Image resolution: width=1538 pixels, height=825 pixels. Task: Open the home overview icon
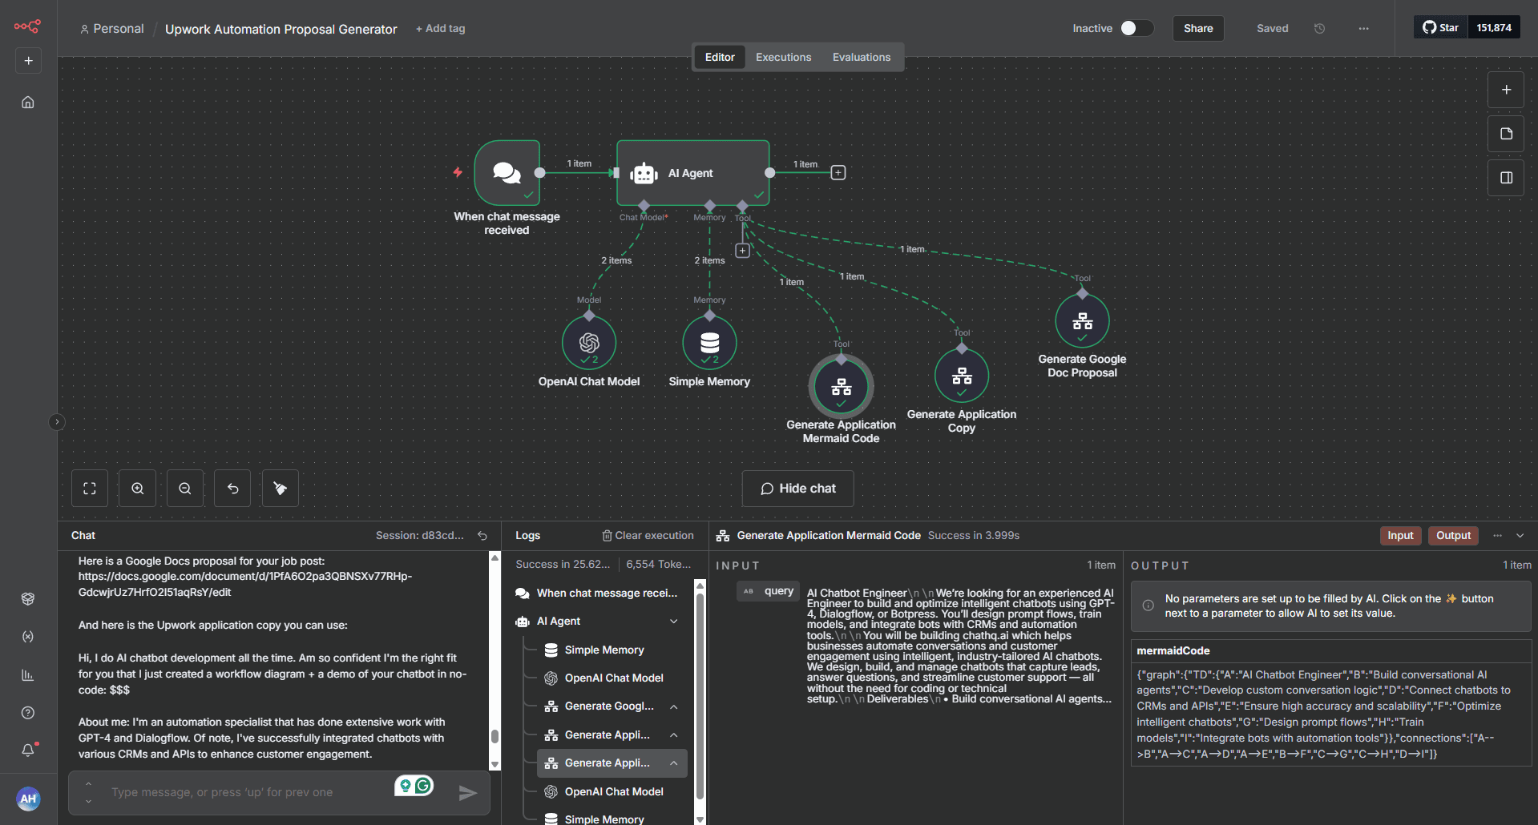tap(28, 102)
